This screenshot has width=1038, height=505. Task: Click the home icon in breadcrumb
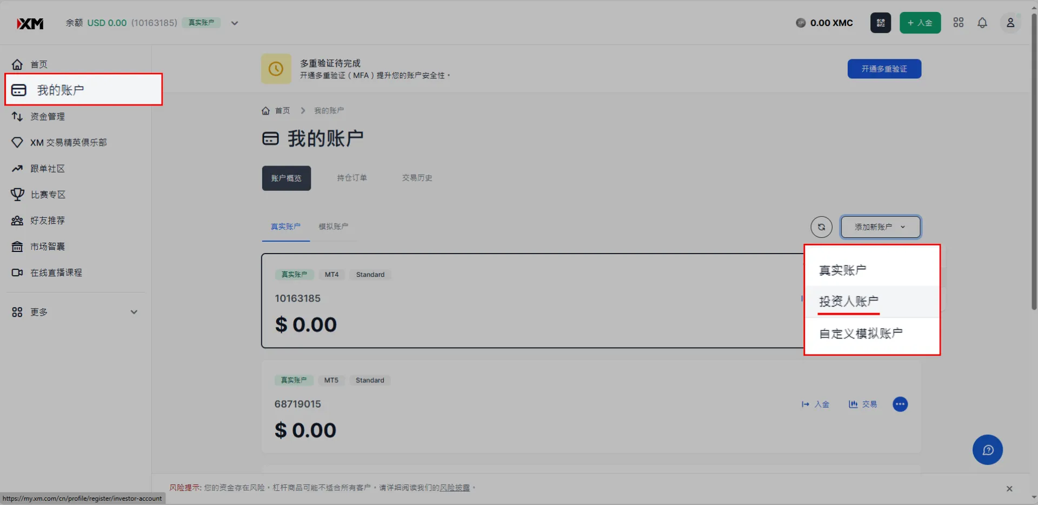[x=265, y=110]
